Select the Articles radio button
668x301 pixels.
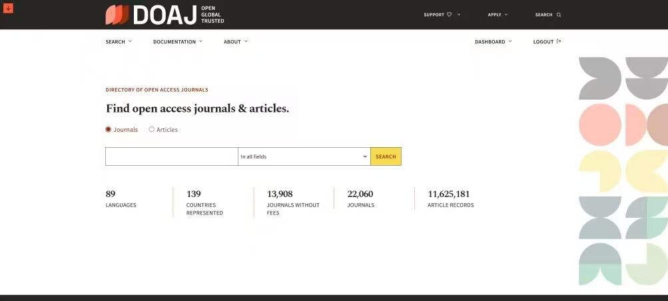[x=151, y=130]
